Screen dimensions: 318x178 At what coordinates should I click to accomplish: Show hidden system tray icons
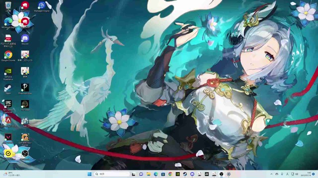tap(271, 174)
